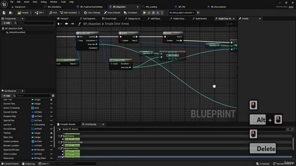Open the File menu
296x166 pixels.
12,2
